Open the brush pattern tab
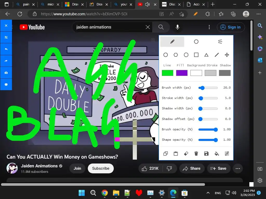 [220, 42]
